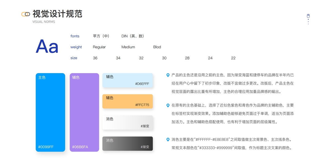
Task: Select the purple 辅色 #06B6FA swatch
Action: coord(84,112)
